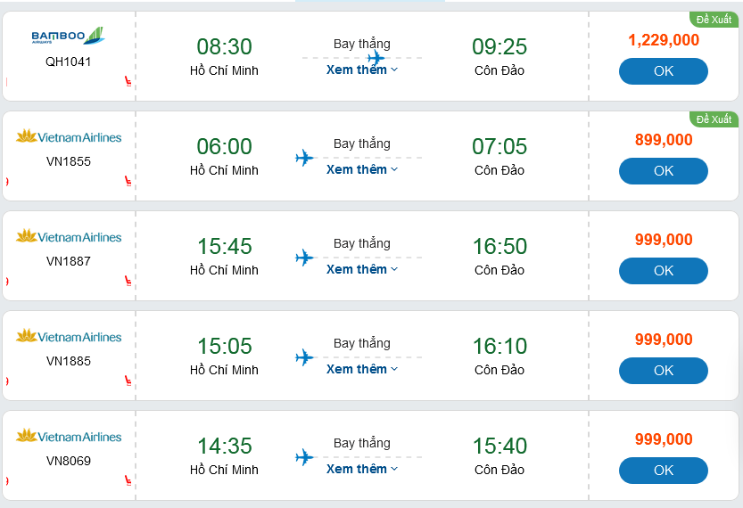Click the "Đề Xuất" badge on the Bamboo flight
The image size is (743, 508).
714,19
